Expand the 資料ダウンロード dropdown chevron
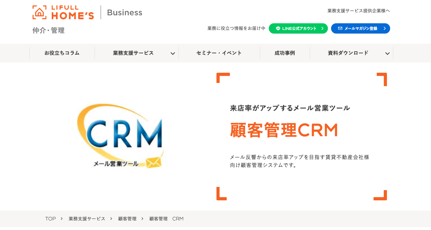 pos(387,53)
